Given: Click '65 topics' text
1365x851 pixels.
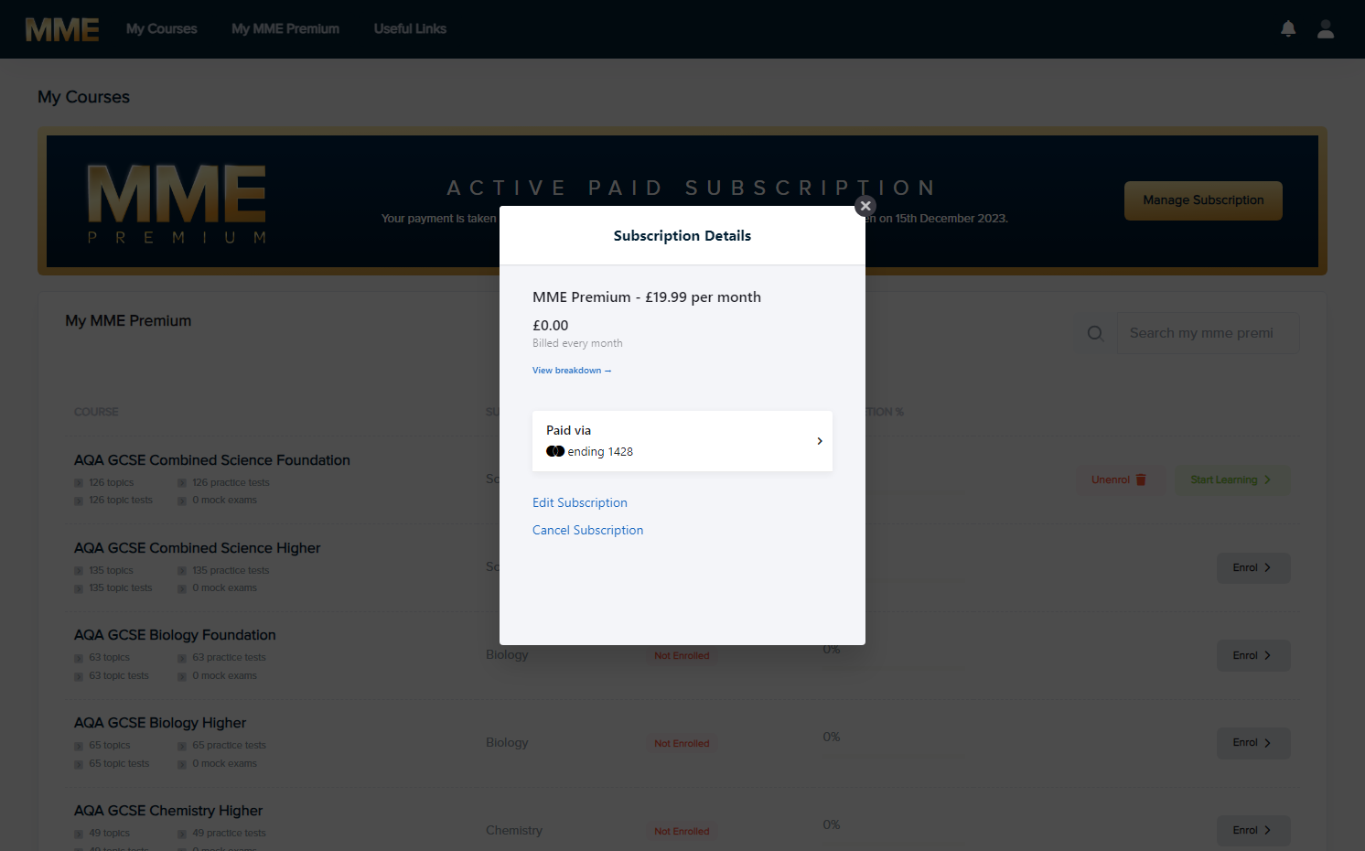Looking at the screenshot, I should click(x=110, y=745).
